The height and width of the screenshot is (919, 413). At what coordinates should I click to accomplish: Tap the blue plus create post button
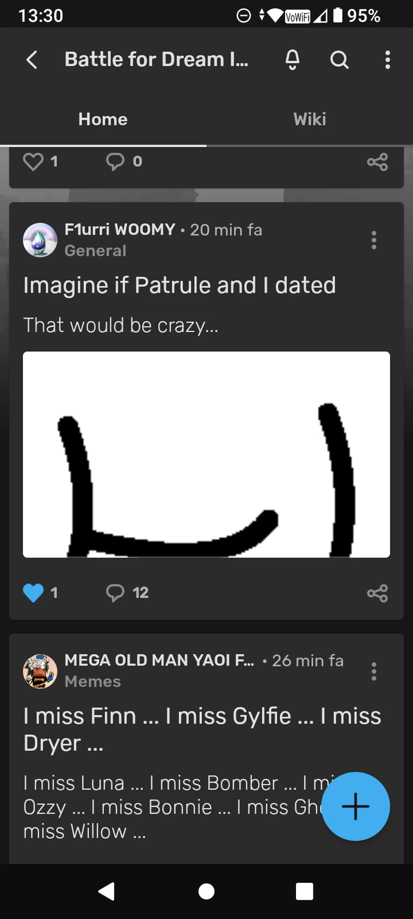356,806
